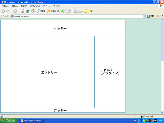Open the 表示(V) menu
Image resolution: width=164 pixels, height=123 pixels.
point(24,6)
